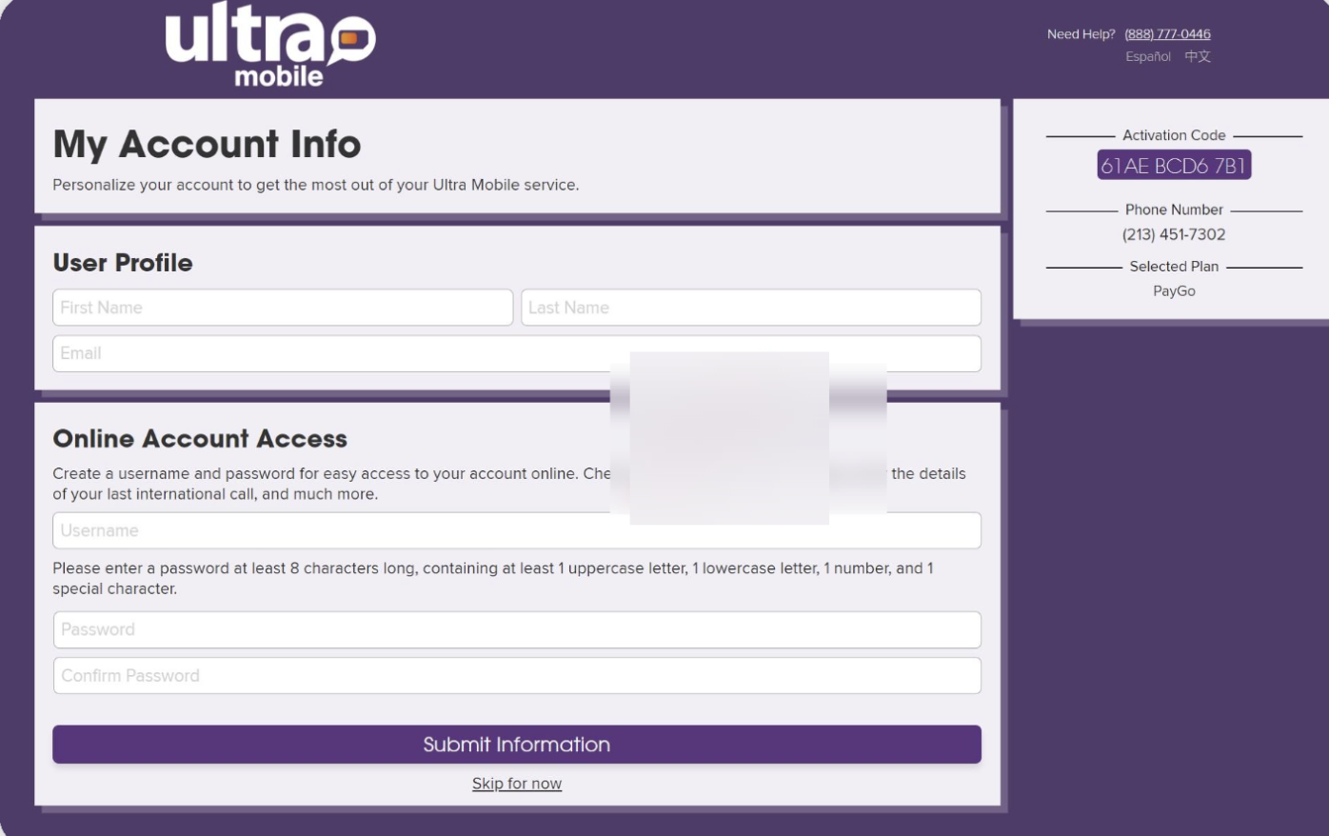The image size is (1329, 836).
Task: Click the First Name field
Action: click(x=283, y=308)
